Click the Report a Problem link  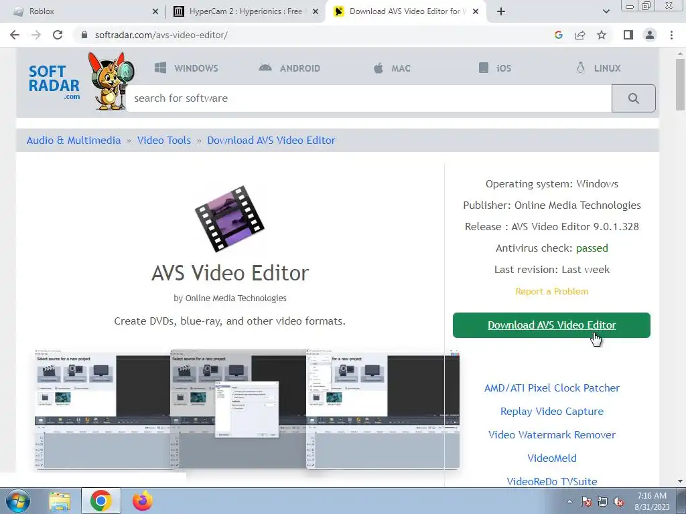(552, 292)
